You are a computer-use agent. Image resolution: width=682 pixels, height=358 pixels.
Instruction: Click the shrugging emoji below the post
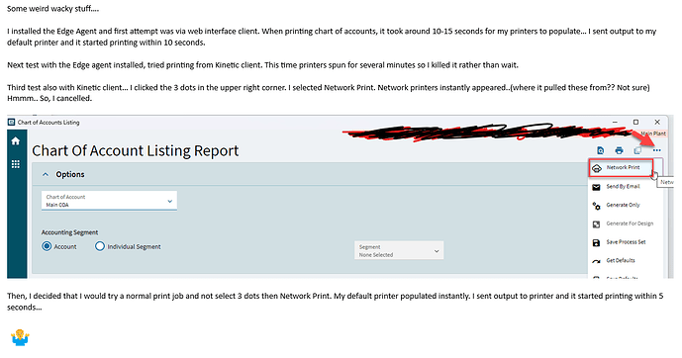click(x=20, y=337)
